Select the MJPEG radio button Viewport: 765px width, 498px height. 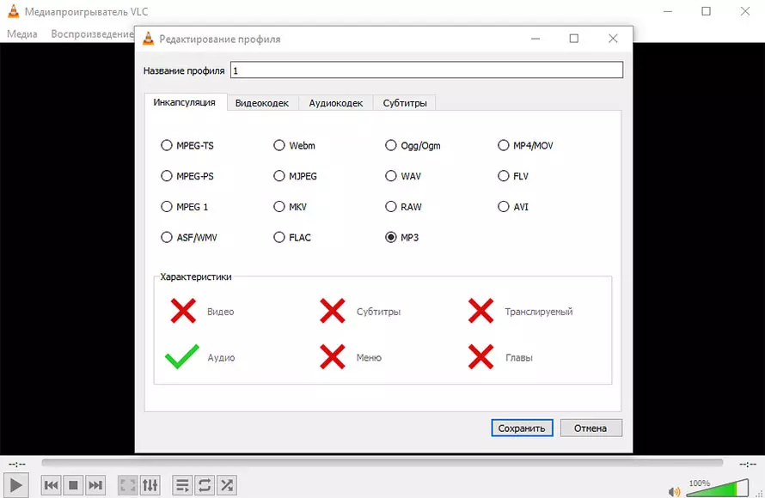pos(278,176)
